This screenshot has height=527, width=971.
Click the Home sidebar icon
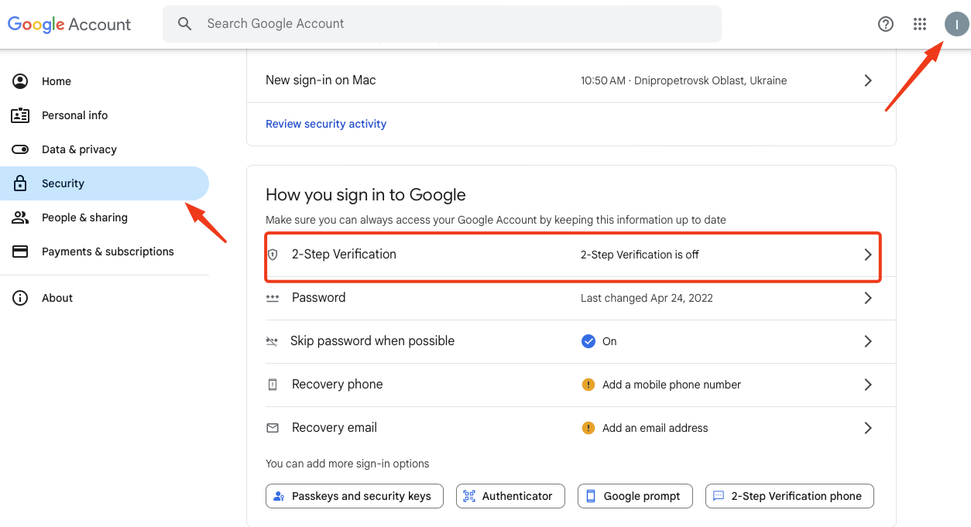click(20, 81)
